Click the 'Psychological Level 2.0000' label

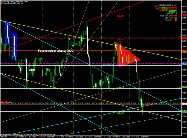coord(56,51)
